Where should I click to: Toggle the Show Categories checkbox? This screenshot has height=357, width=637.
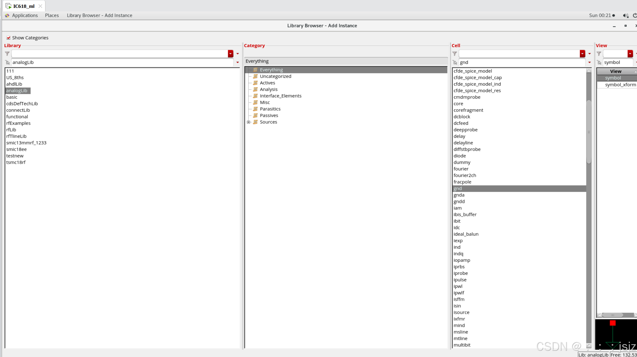pyautogui.click(x=8, y=38)
